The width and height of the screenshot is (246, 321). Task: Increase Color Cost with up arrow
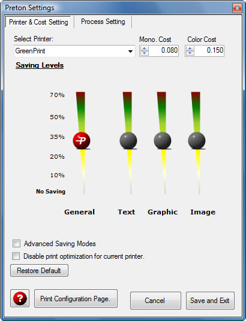point(190,49)
